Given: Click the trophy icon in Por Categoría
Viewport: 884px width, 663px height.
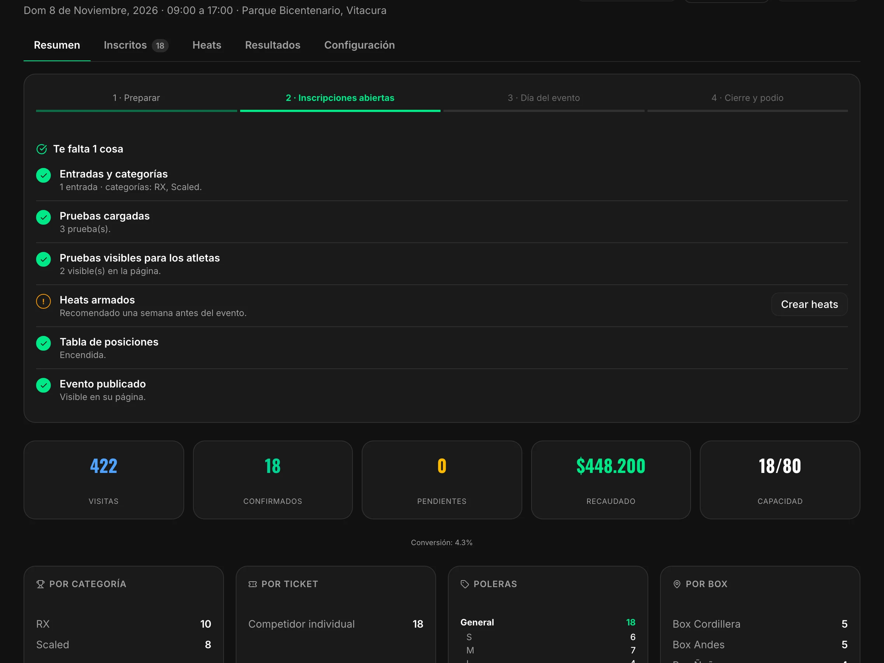Looking at the screenshot, I should 41,584.
